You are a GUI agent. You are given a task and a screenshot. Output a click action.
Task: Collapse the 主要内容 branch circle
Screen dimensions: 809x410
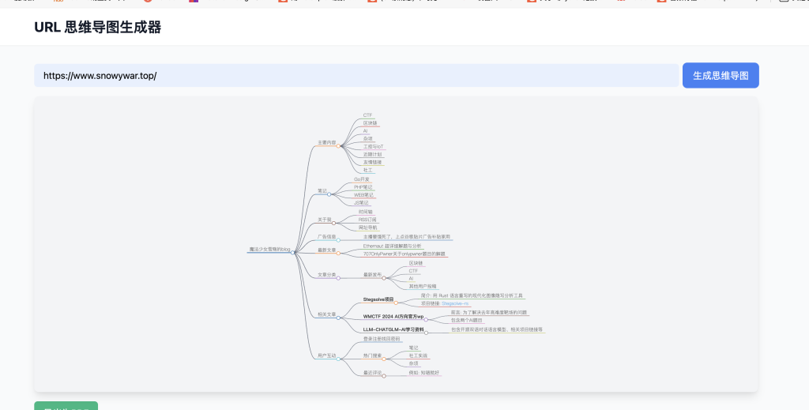[x=338, y=146]
